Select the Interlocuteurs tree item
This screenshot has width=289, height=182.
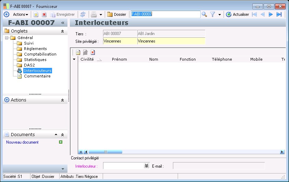(38, 71)
